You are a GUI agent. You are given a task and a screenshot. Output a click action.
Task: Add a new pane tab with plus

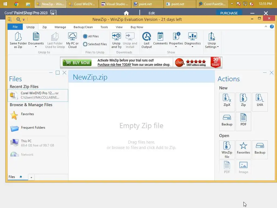tap(31, 177)
